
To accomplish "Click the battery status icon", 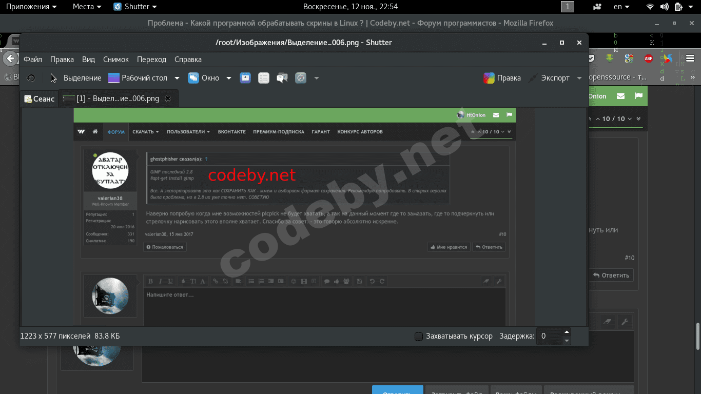I will [678, 7].
